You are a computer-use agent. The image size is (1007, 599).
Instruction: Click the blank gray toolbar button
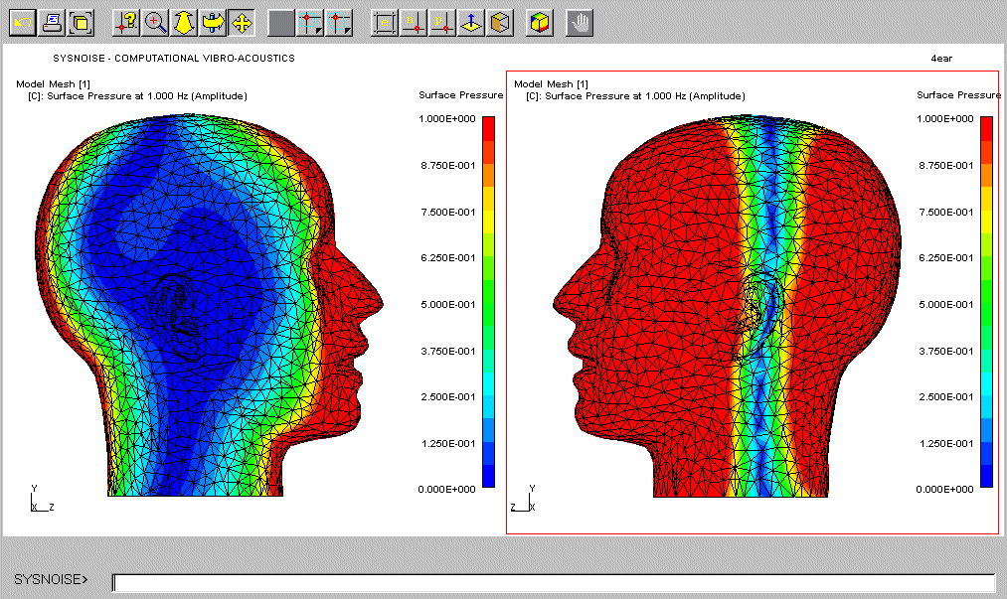click(x=282, y=22)
